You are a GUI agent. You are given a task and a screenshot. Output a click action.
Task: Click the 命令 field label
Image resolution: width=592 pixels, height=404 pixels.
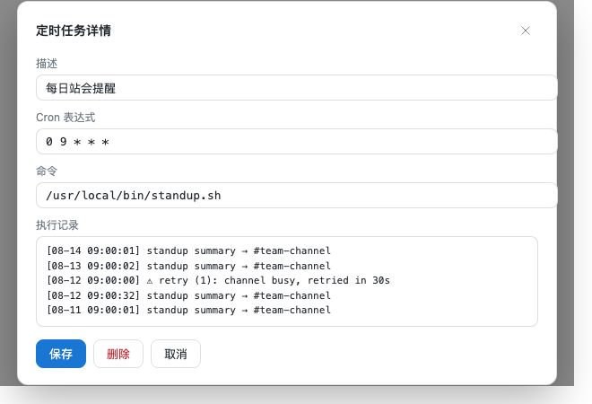(x=47, y=171)
